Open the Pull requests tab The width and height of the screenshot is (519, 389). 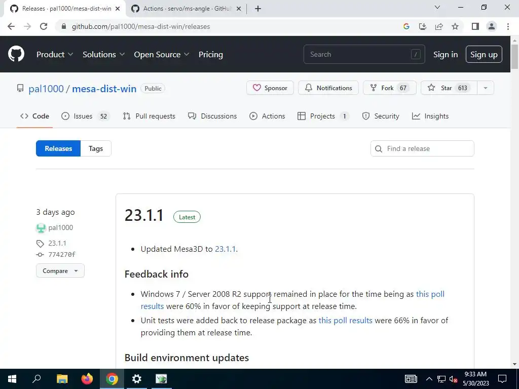point(149,116)
